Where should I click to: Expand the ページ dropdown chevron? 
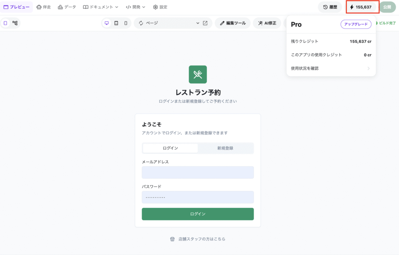tap(198, 23)
